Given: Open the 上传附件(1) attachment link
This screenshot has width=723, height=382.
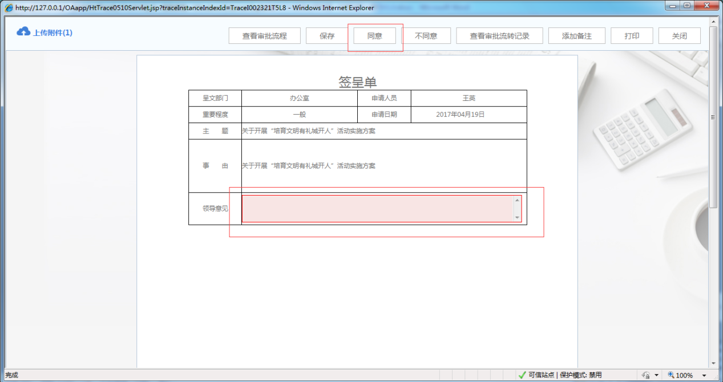Looking at the screenshot, I should [x=52, y=31].
